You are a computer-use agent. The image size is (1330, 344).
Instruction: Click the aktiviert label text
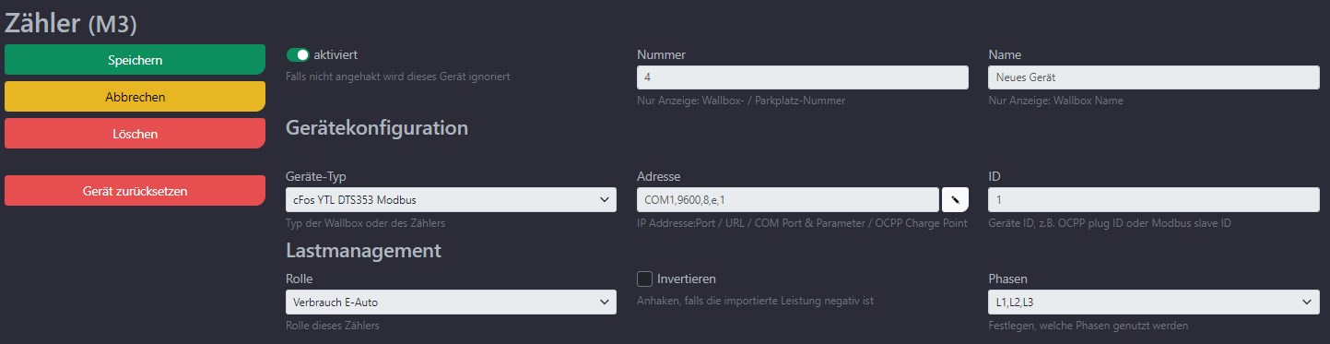pos(335,55)
